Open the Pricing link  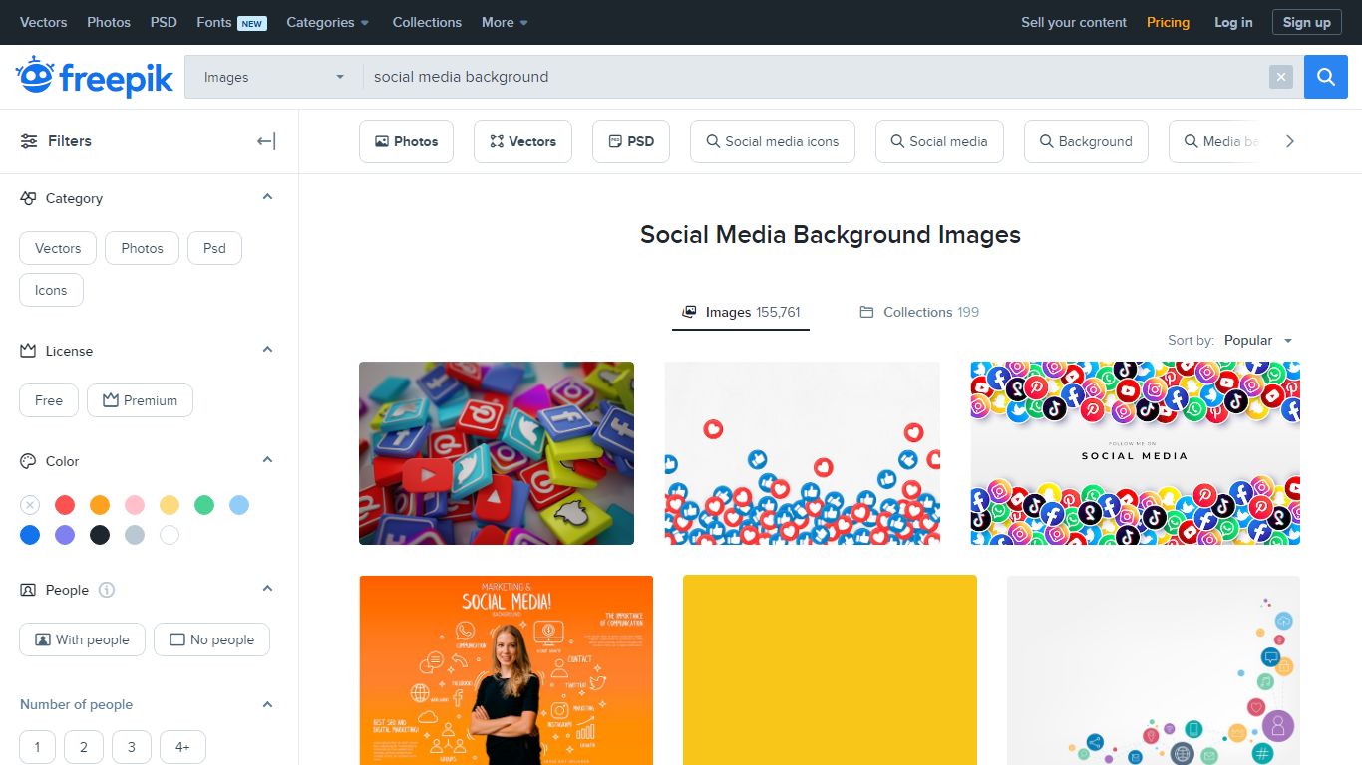tap(1168, 22)
